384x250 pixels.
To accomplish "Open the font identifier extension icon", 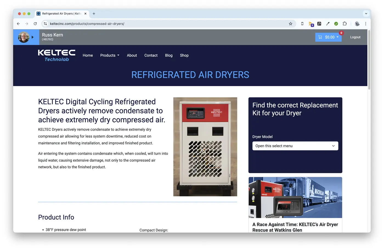I will 319,24.
